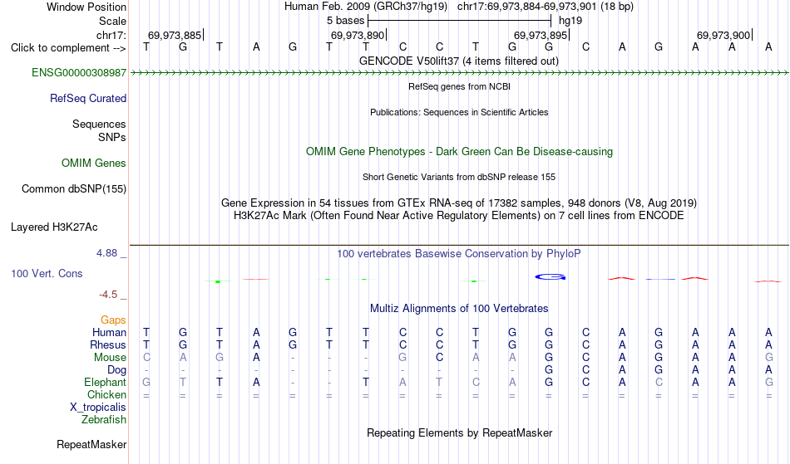Select the RepeatMasker track label

[x=91, y=444]
